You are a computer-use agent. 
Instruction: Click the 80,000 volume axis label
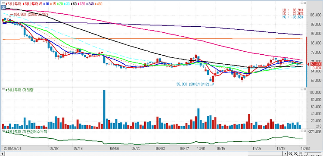coord(317,100)
